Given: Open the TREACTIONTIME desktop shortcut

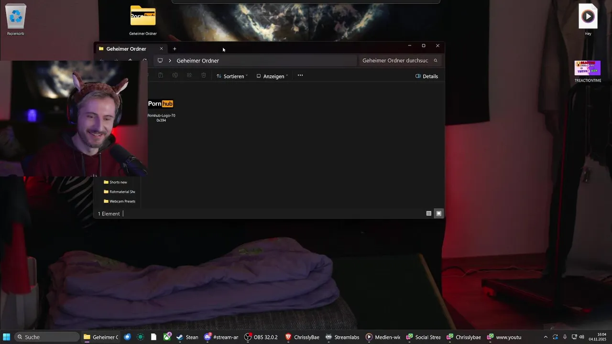Looking at the screenshot, I should coord(588,71).
